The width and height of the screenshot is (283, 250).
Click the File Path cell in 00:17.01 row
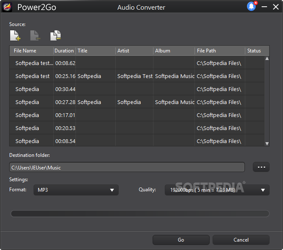tap(220, 115)
